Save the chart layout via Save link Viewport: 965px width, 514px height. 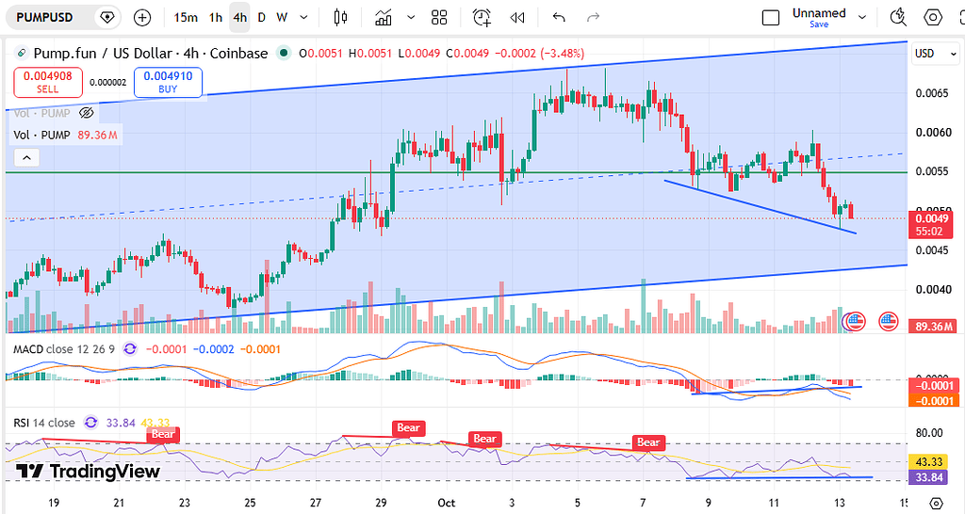[819, 24]
